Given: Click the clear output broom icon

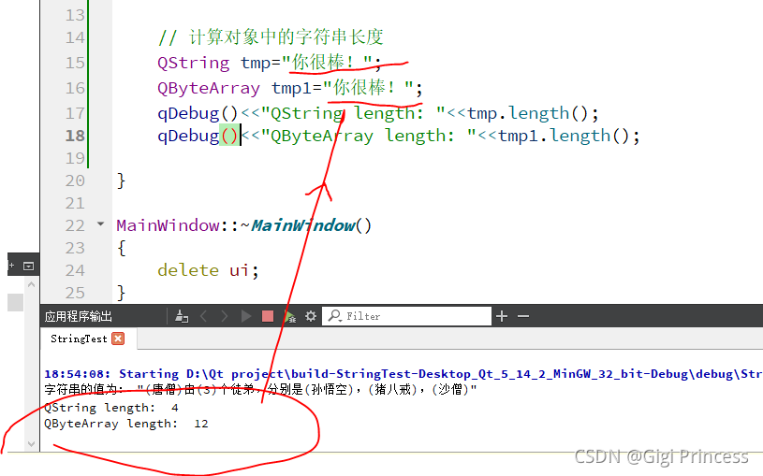Looking at the screenshot, I should pos(182,316).
